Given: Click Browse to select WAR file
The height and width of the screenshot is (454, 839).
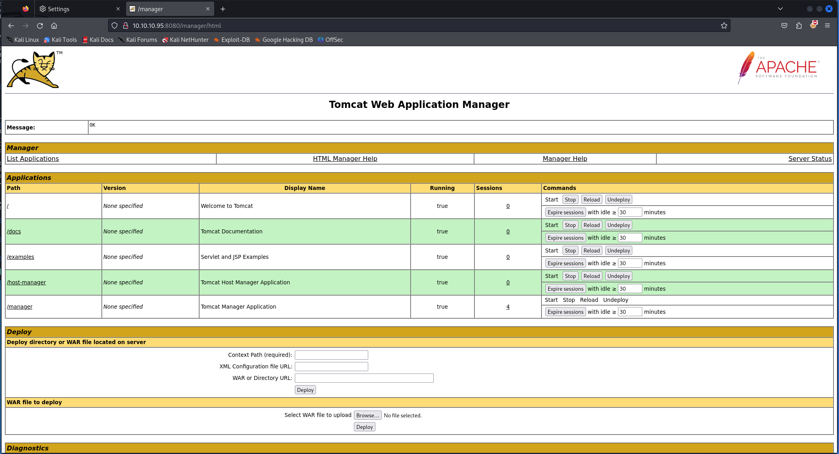Looking at the screenshot, I should 367,415.
